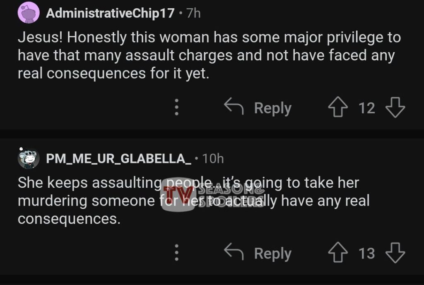424x285 pixels.
Task: Select the comment text starting with "Jesus! Honestly"
Action: point(207,55)
